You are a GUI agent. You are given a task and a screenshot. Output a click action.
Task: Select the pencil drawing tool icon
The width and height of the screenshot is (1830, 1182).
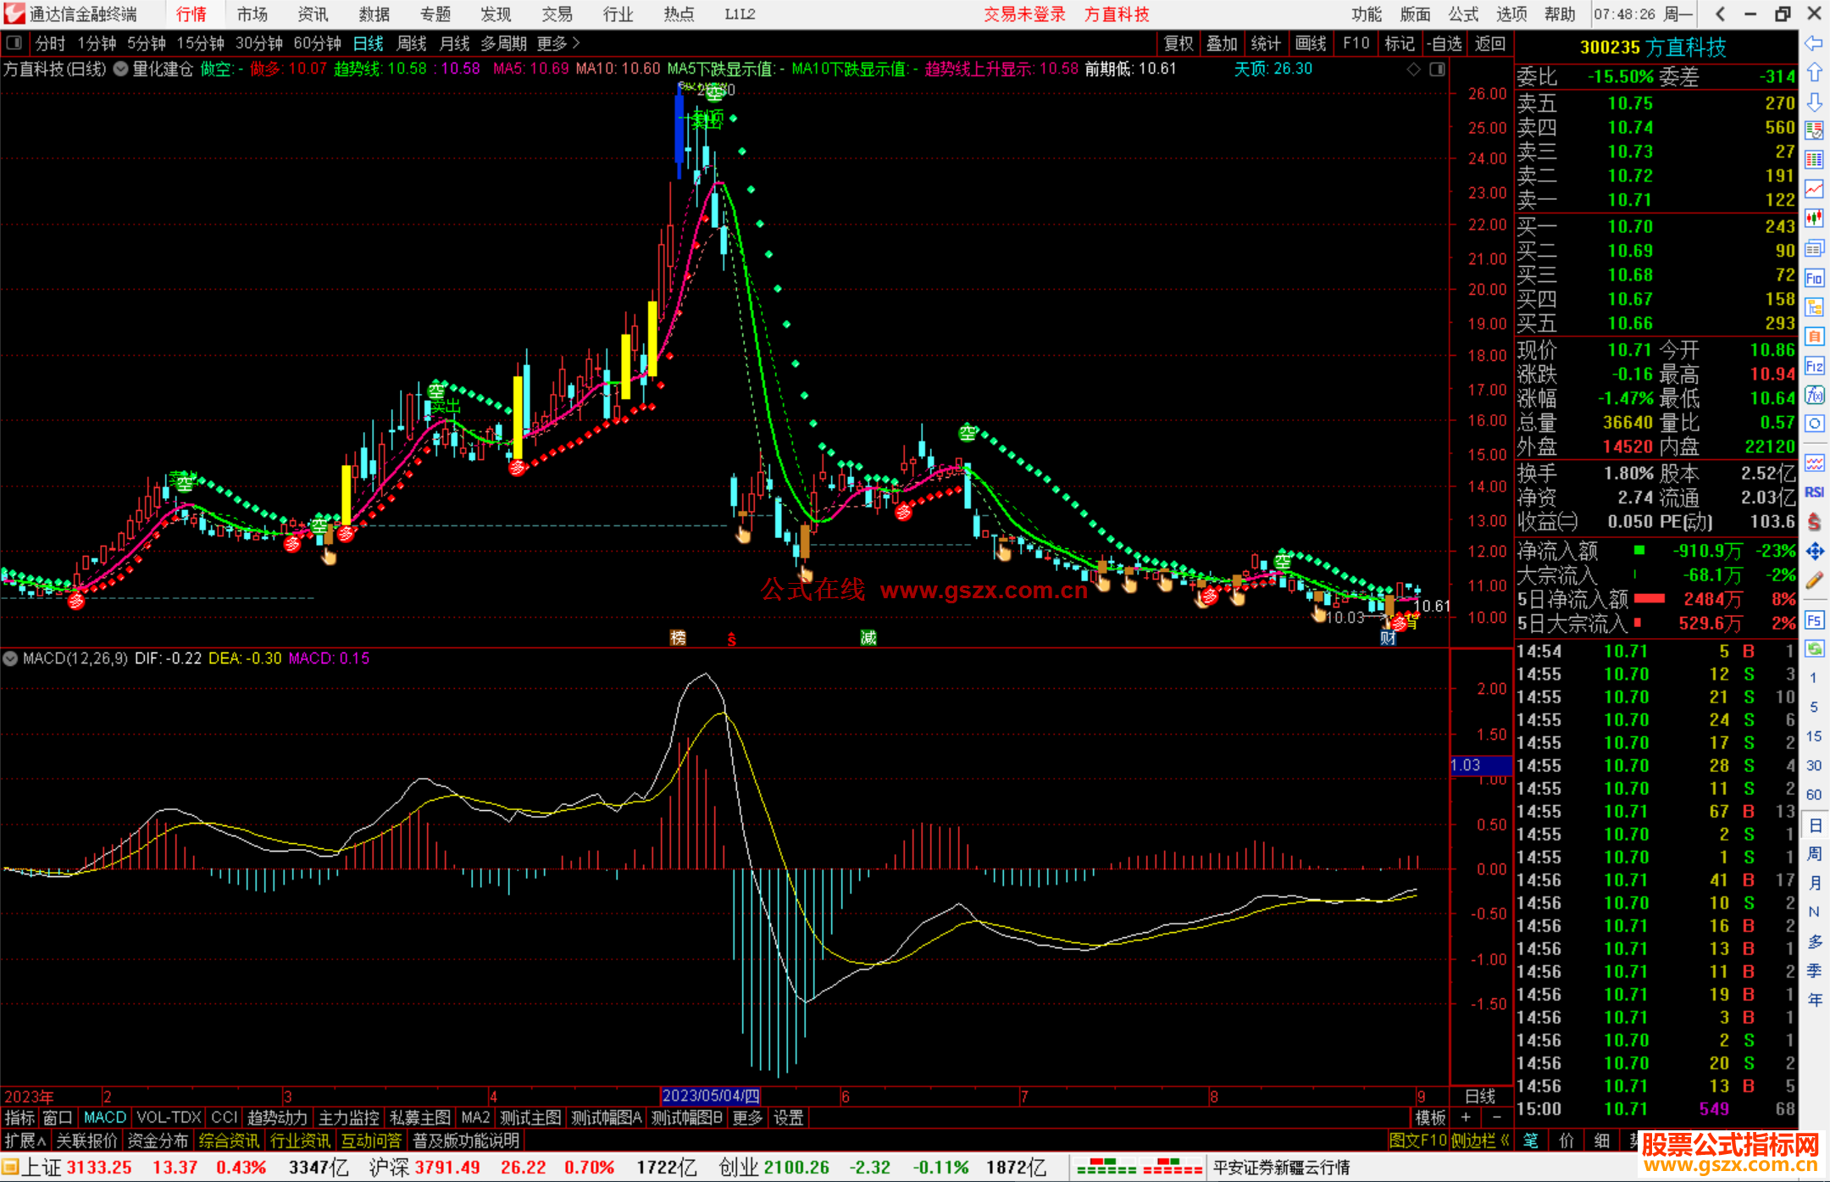[1814, 581]
